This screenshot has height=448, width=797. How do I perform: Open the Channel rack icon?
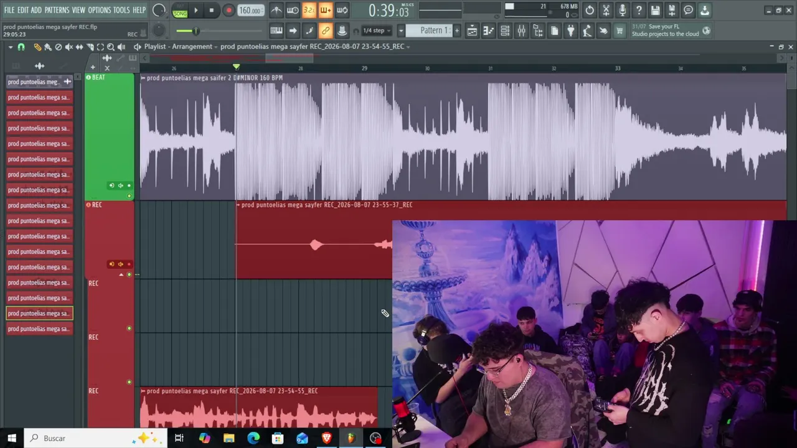point(505,30)
